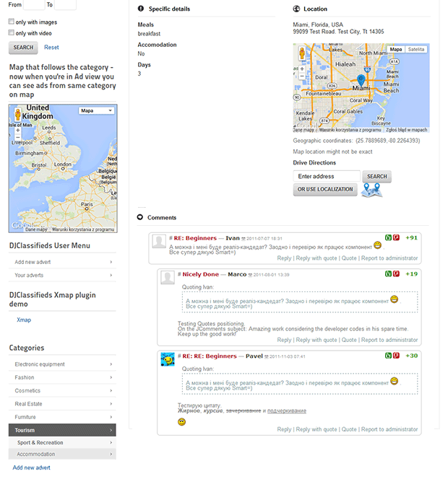Screen dimensions: 448x479
Task: Select the Fashion category
Action: [x=62, y=377]
